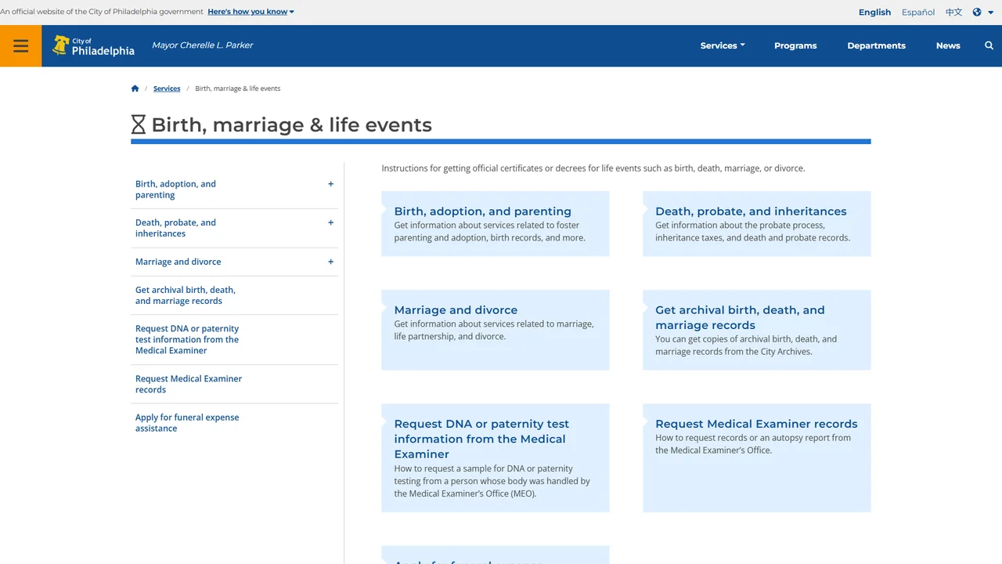Open the Get archival birth, death, and marriage records card
This screenshot has height=564, width=1002.
pos(757,330)
